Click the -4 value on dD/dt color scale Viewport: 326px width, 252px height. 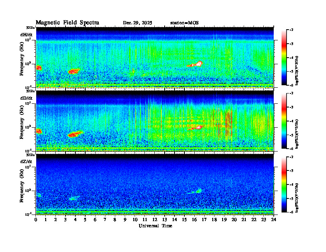pos(291,121)
